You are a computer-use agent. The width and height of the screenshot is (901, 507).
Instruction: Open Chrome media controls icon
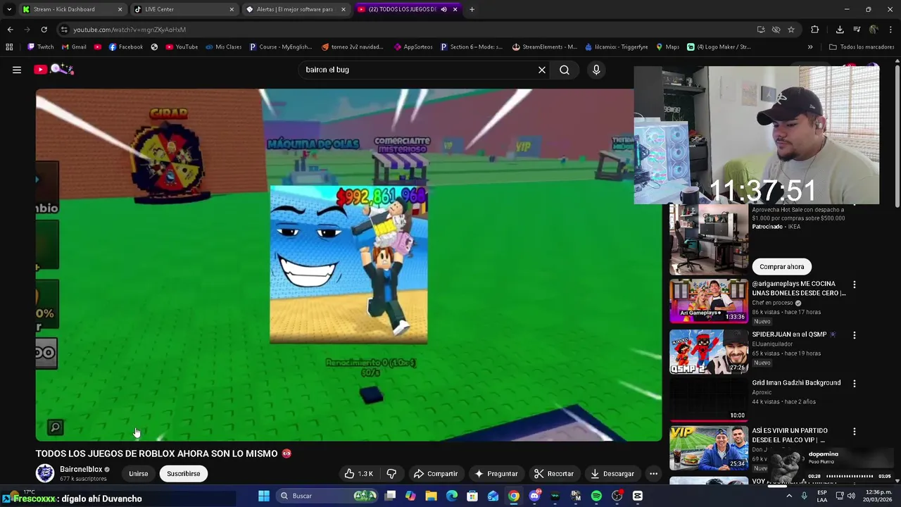coord(857,30)
